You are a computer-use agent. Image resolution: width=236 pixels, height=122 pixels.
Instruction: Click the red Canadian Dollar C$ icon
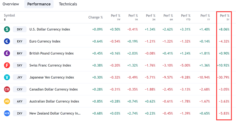click(7, 89)
